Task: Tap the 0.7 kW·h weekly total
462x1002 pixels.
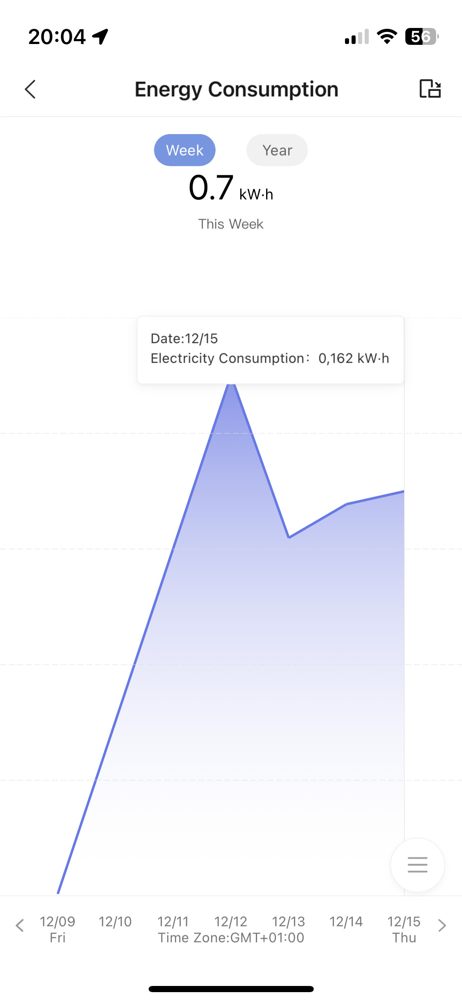Action: (x=231, y=188)
